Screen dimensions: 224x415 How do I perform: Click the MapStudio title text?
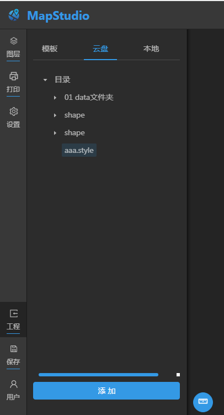[x=58, y=15]
